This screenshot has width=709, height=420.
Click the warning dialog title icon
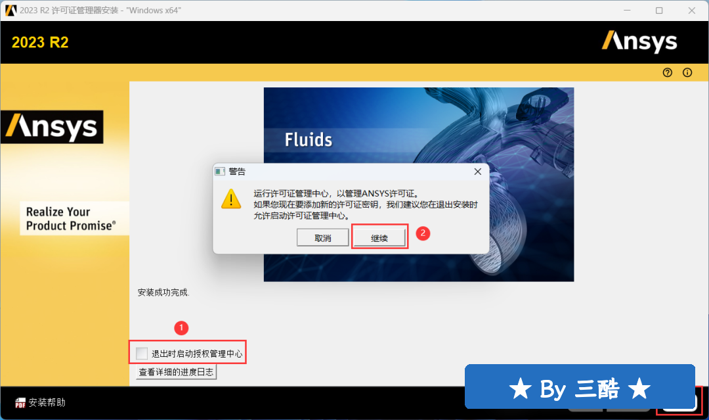click(x=220, y=172)
